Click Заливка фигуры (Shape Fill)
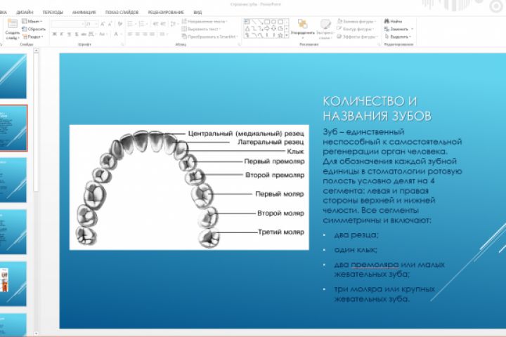506x337 pixels. [356, 21]
